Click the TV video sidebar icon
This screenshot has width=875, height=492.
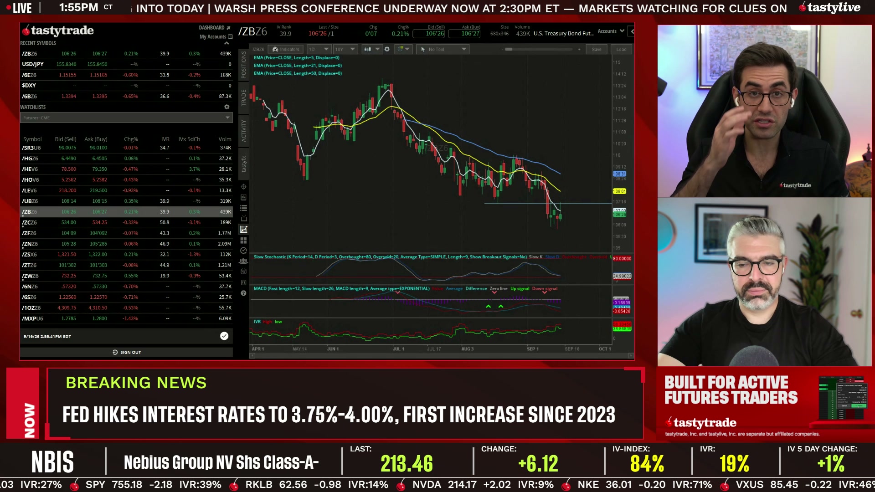pyautogui.click(x=243, y=219)
